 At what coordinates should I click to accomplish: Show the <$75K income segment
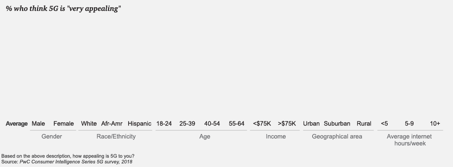click(x=262, y=123)
